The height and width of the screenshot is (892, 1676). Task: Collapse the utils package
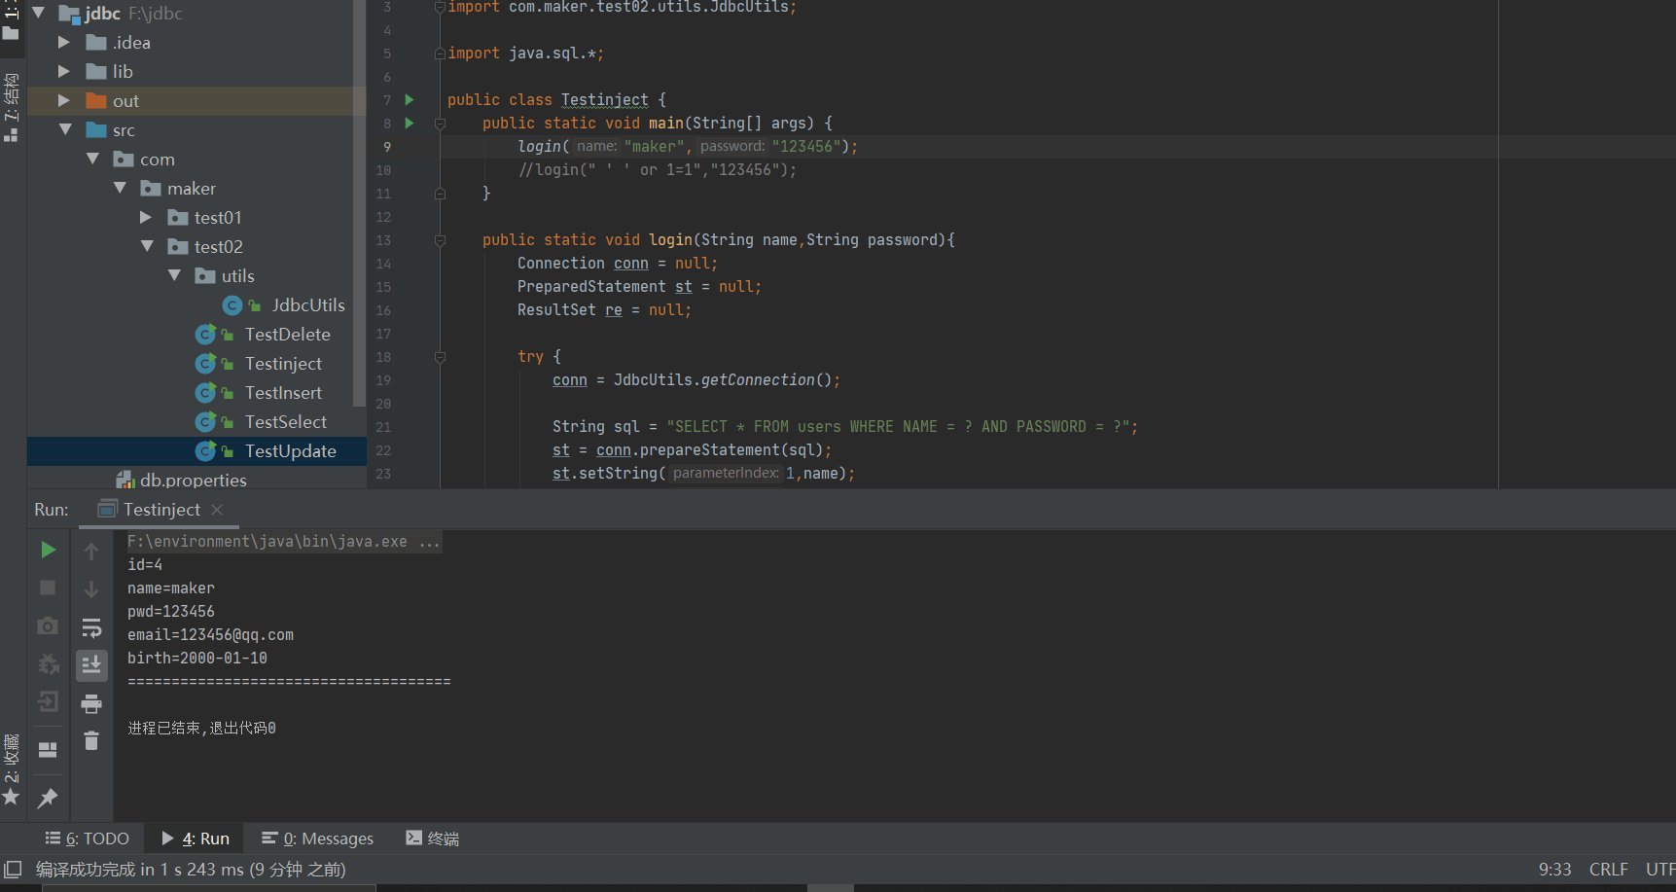click(x=174, y=275)
